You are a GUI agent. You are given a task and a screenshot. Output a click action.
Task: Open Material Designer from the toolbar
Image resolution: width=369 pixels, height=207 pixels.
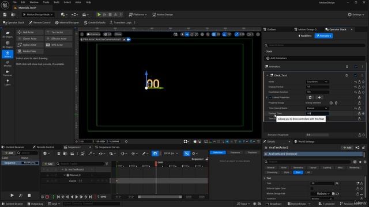click(67, 22)
